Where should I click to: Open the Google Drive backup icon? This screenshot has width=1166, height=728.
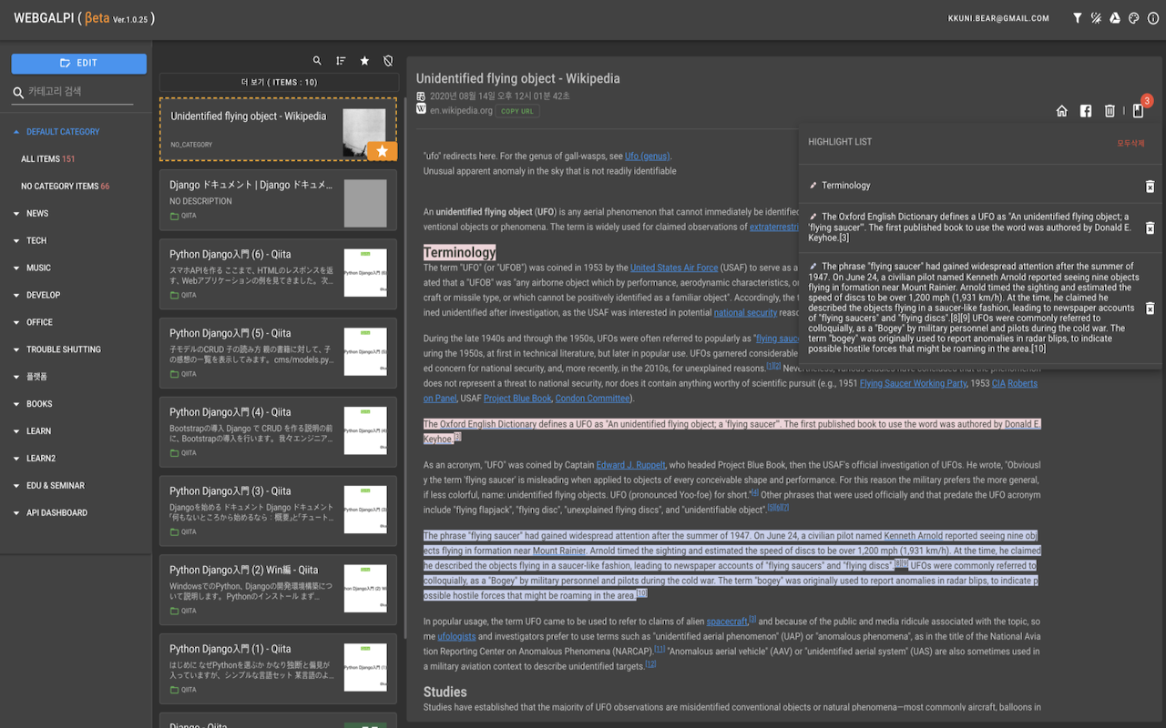click(x=1115, y=17)
